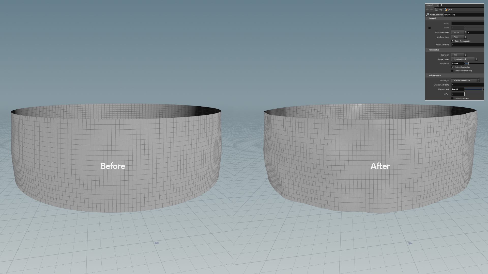Open the Attribute Class Point dropdown
488x274 pixels.
(x=459, y=37)
